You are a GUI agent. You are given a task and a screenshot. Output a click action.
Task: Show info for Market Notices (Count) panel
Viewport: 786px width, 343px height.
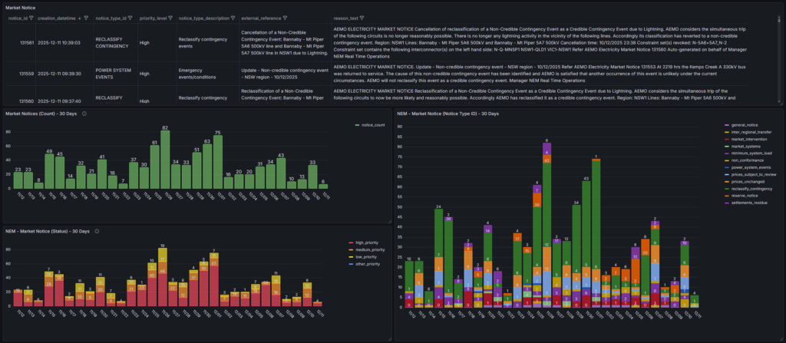coord(84,114)
